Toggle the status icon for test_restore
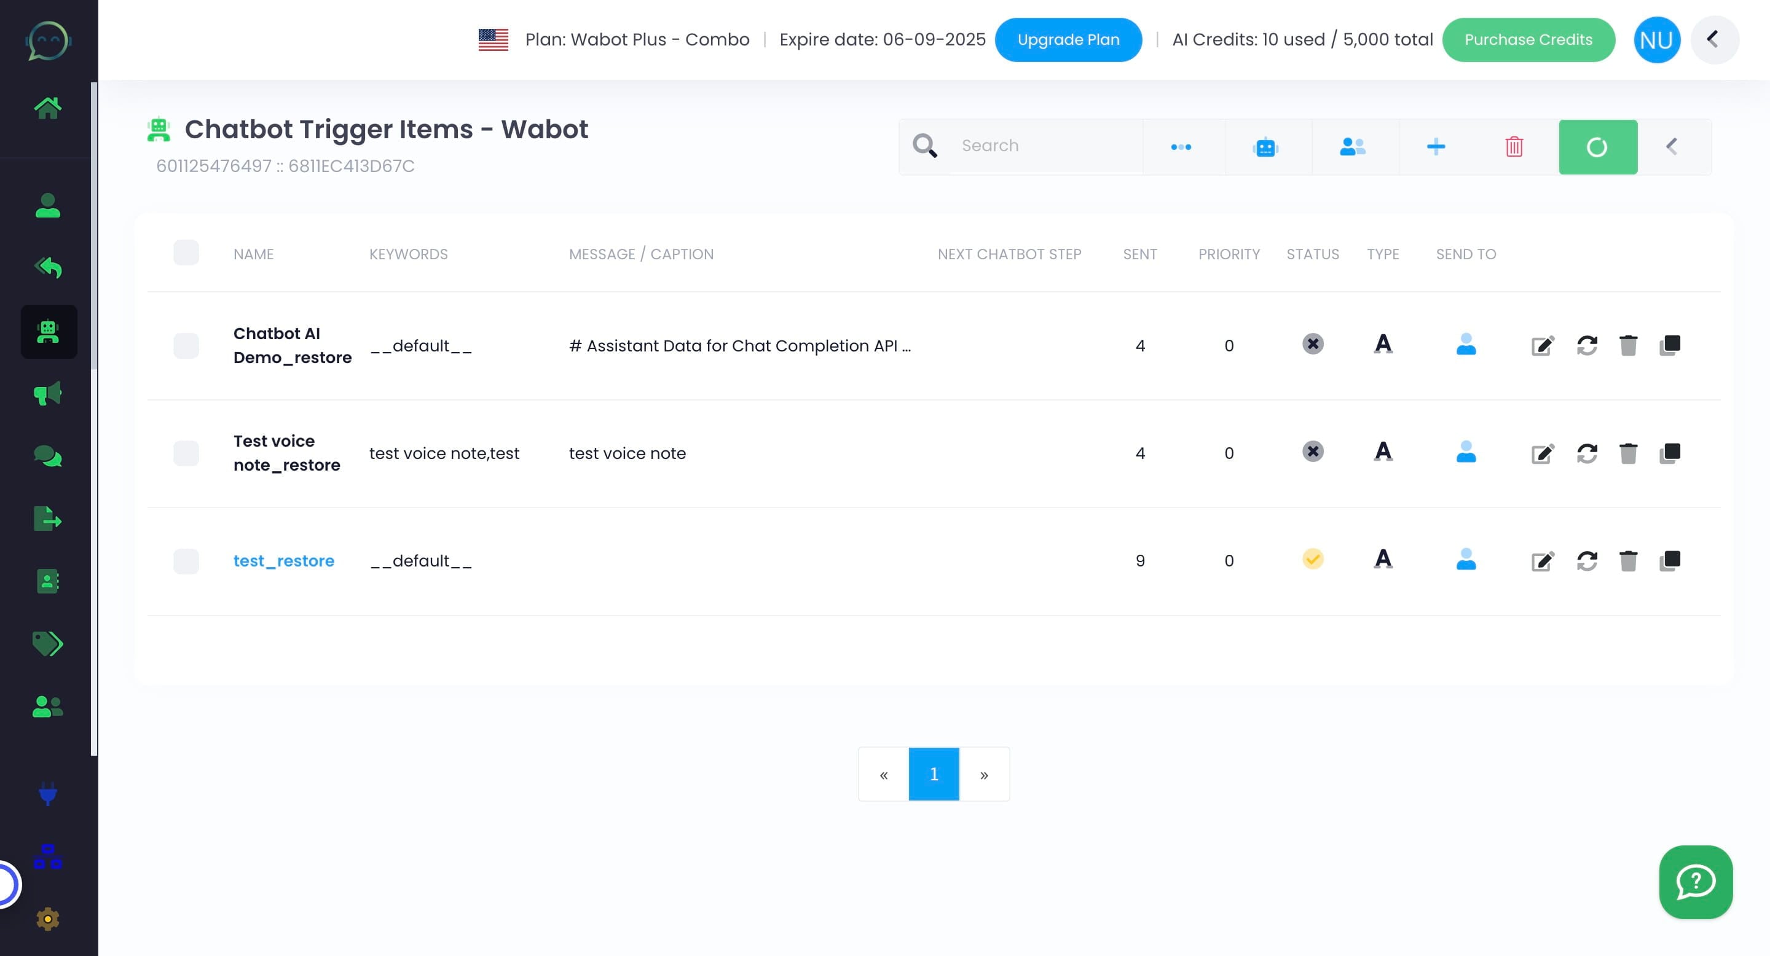The height and width of the screenshot is (956, 1770). [1313, 560]
